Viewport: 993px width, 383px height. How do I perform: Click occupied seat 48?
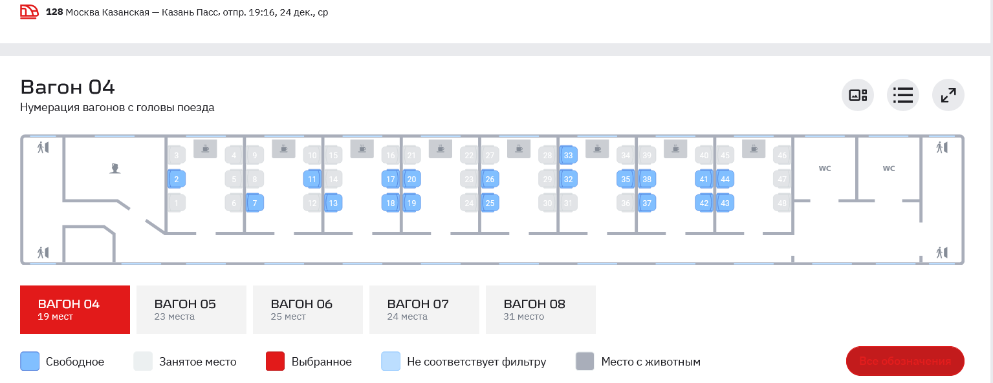[x=783, y=203]
